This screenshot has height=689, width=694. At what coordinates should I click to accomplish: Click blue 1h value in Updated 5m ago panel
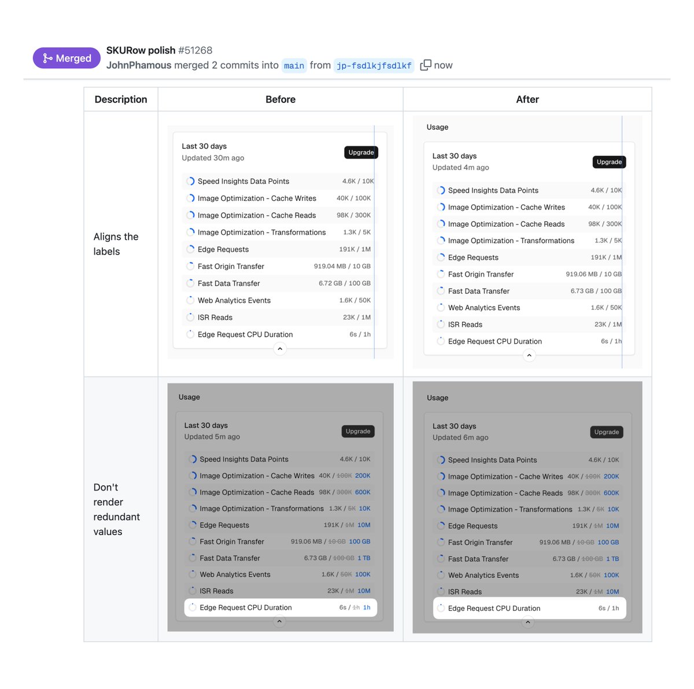tap(367, 607)
